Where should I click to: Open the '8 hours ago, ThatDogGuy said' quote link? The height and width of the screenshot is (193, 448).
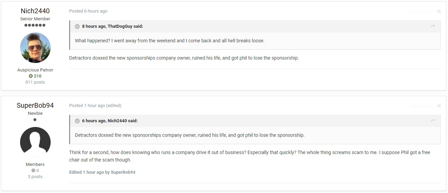coord(113,26)
